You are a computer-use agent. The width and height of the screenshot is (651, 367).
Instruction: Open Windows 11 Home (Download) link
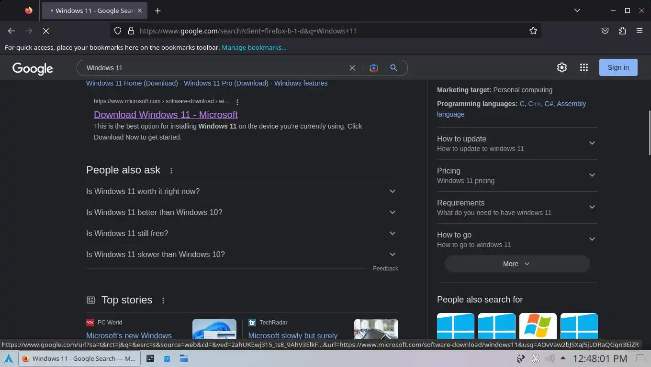click(x=132, y=83)
